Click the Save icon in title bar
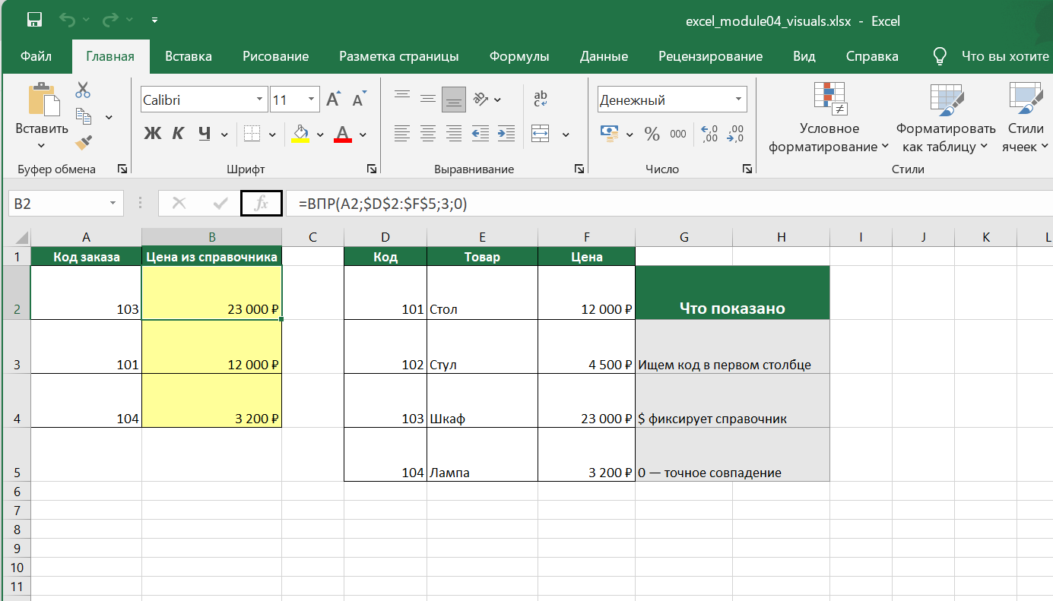1053x601 pixels. click(x=34, y=21)
